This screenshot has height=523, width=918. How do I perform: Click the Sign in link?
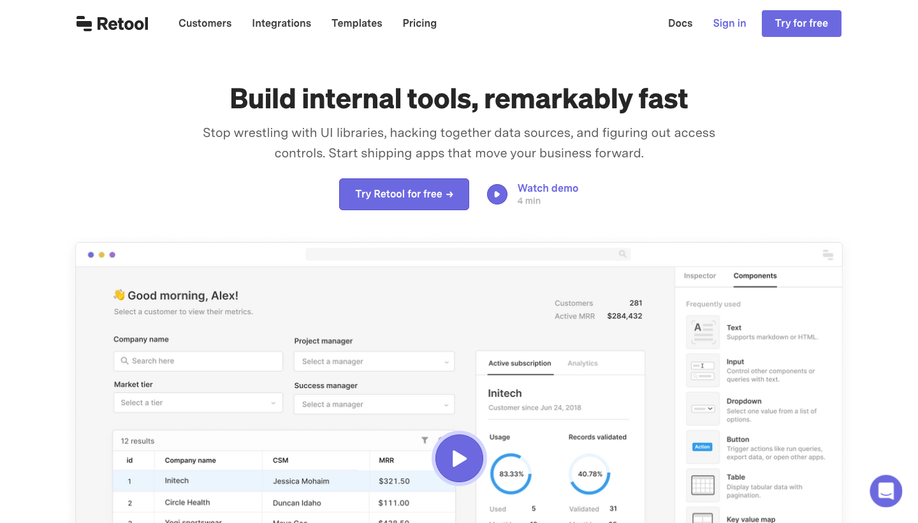[729, 24]
